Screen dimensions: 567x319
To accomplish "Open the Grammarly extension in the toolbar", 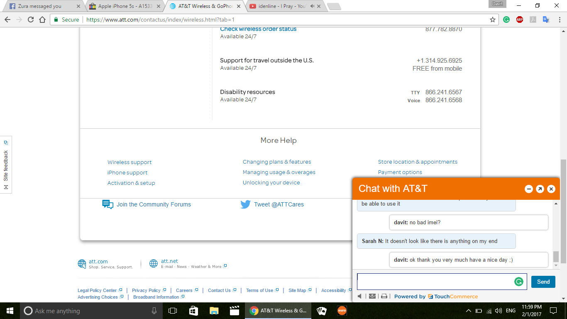I will [x=506, y=20].
